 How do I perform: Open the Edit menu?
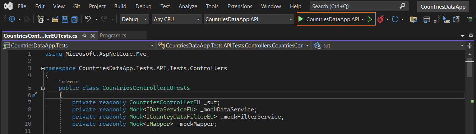40,6
